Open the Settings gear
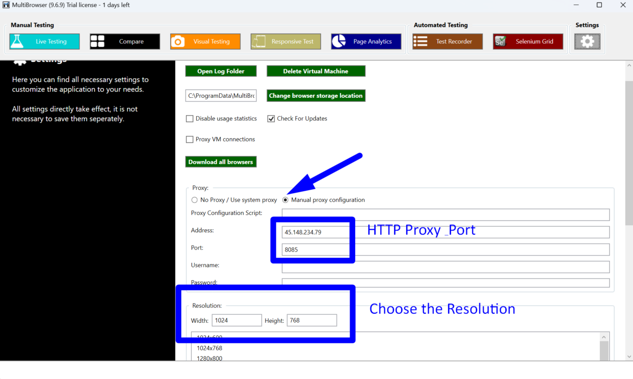Viewport: 633px width, 379px height. point(587,42)
